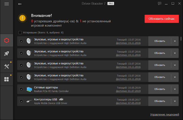Click the driver list vertical scrollbar
Screen dimensions: 183x120
coord(181,39)
